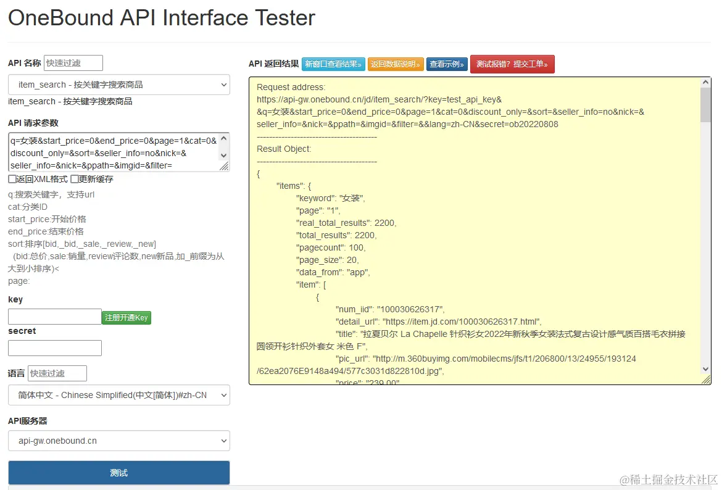
Task: Enable the 更新缓存 checkbox
Action: (x=75, y=179)
